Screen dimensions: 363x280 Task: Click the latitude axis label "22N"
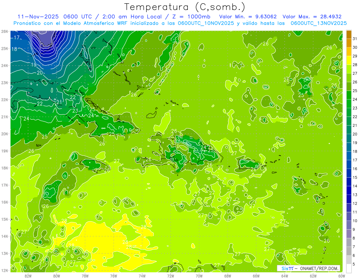[4, 100]
